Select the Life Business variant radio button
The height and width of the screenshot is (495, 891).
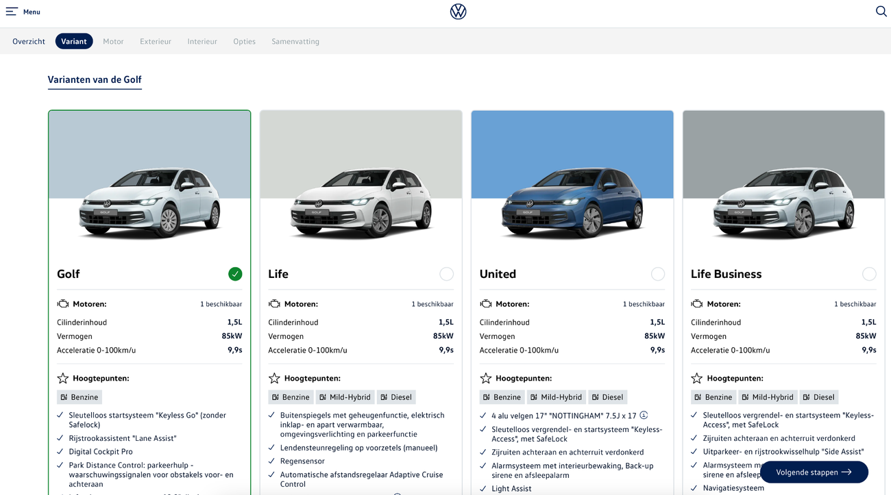pyautogui.click(x=869, y=274)
